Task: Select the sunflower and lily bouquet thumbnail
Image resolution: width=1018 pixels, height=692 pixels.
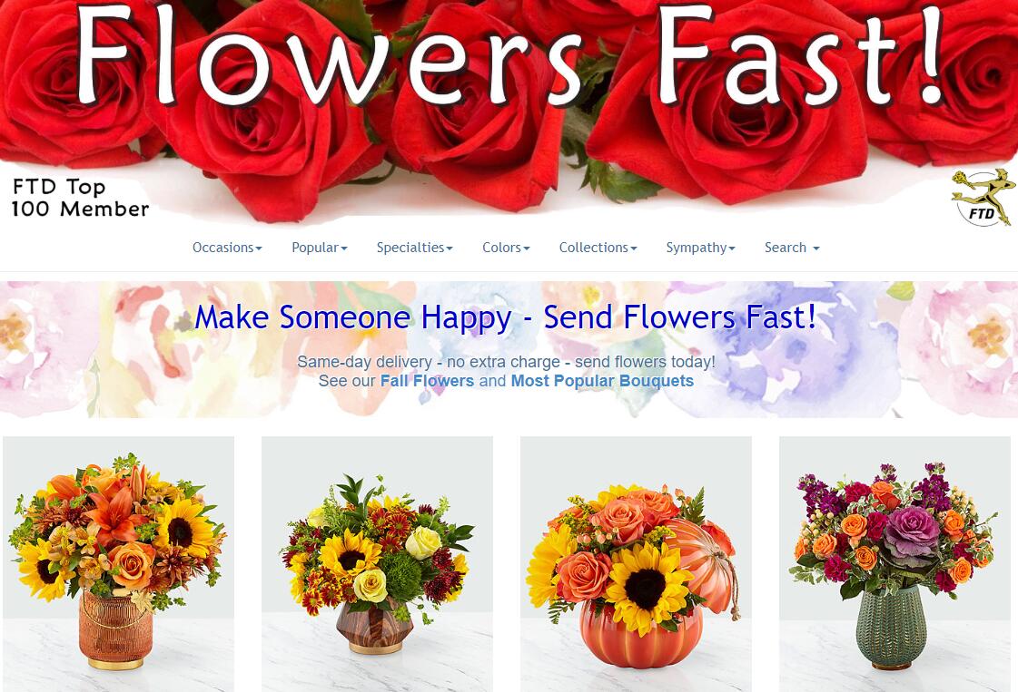Action: click(118, 563)
